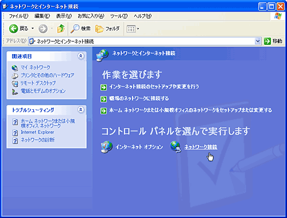Screen dimensions: 287x218
Task: Click the Windows flag logo
Action: 278,16
